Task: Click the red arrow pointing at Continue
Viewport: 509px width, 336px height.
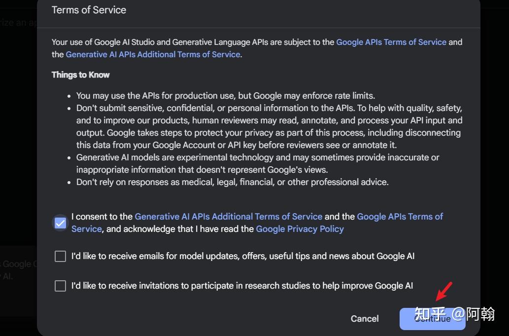Action: tap(443, 291)
